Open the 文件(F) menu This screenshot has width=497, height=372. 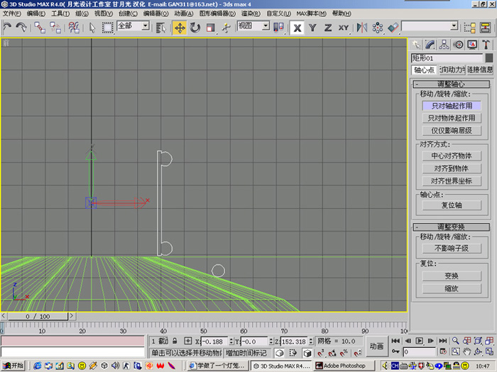coord(12,13)
